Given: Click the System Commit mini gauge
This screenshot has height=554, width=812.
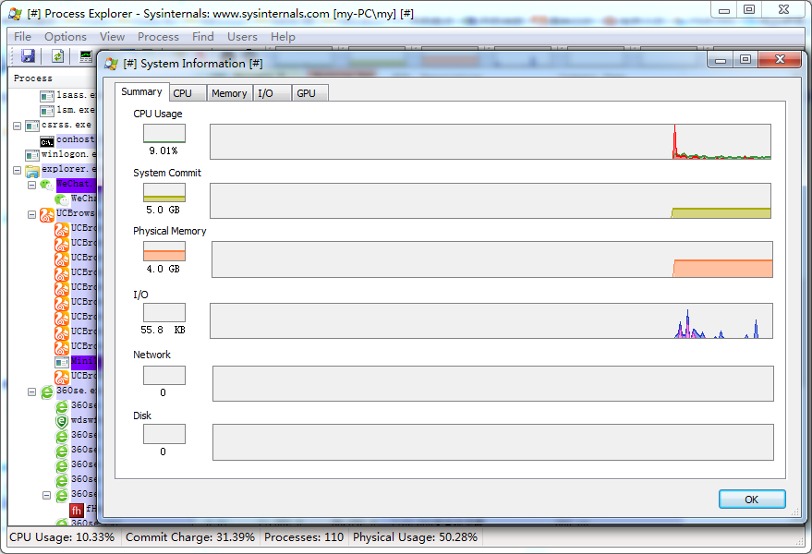Looking at the screenshot, I should click(x=164, y=192).
